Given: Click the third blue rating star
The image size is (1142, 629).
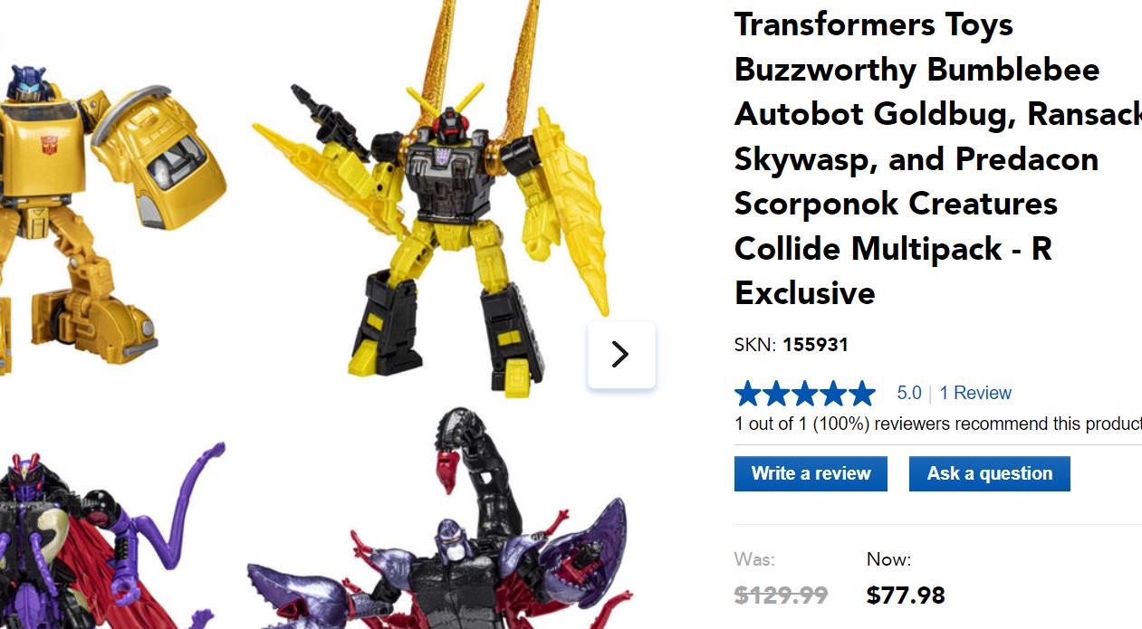Looking at the screenshot, I should coord(805,393).
